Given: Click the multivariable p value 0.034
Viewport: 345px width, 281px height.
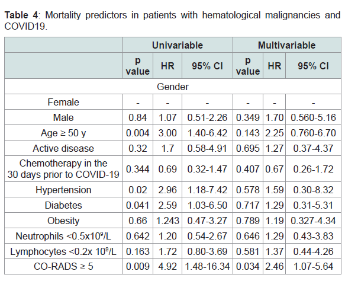Looking at the screenshot, I should click(x=248, y=266).
